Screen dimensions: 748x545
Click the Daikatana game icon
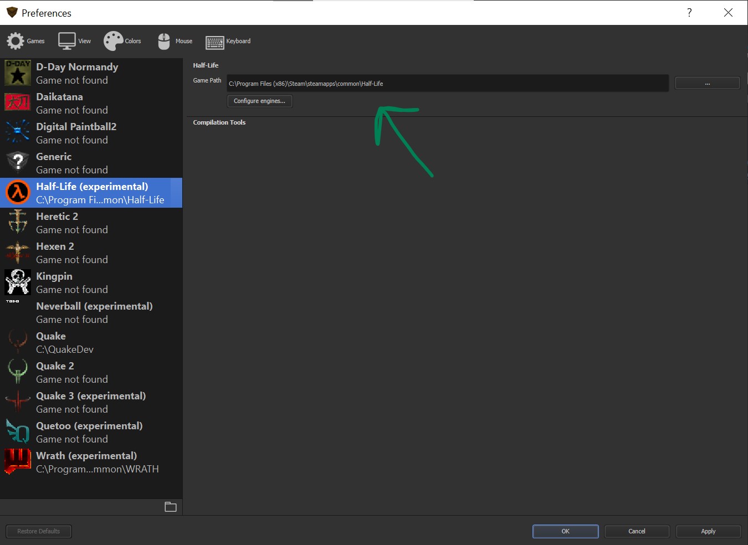(18, 103)
